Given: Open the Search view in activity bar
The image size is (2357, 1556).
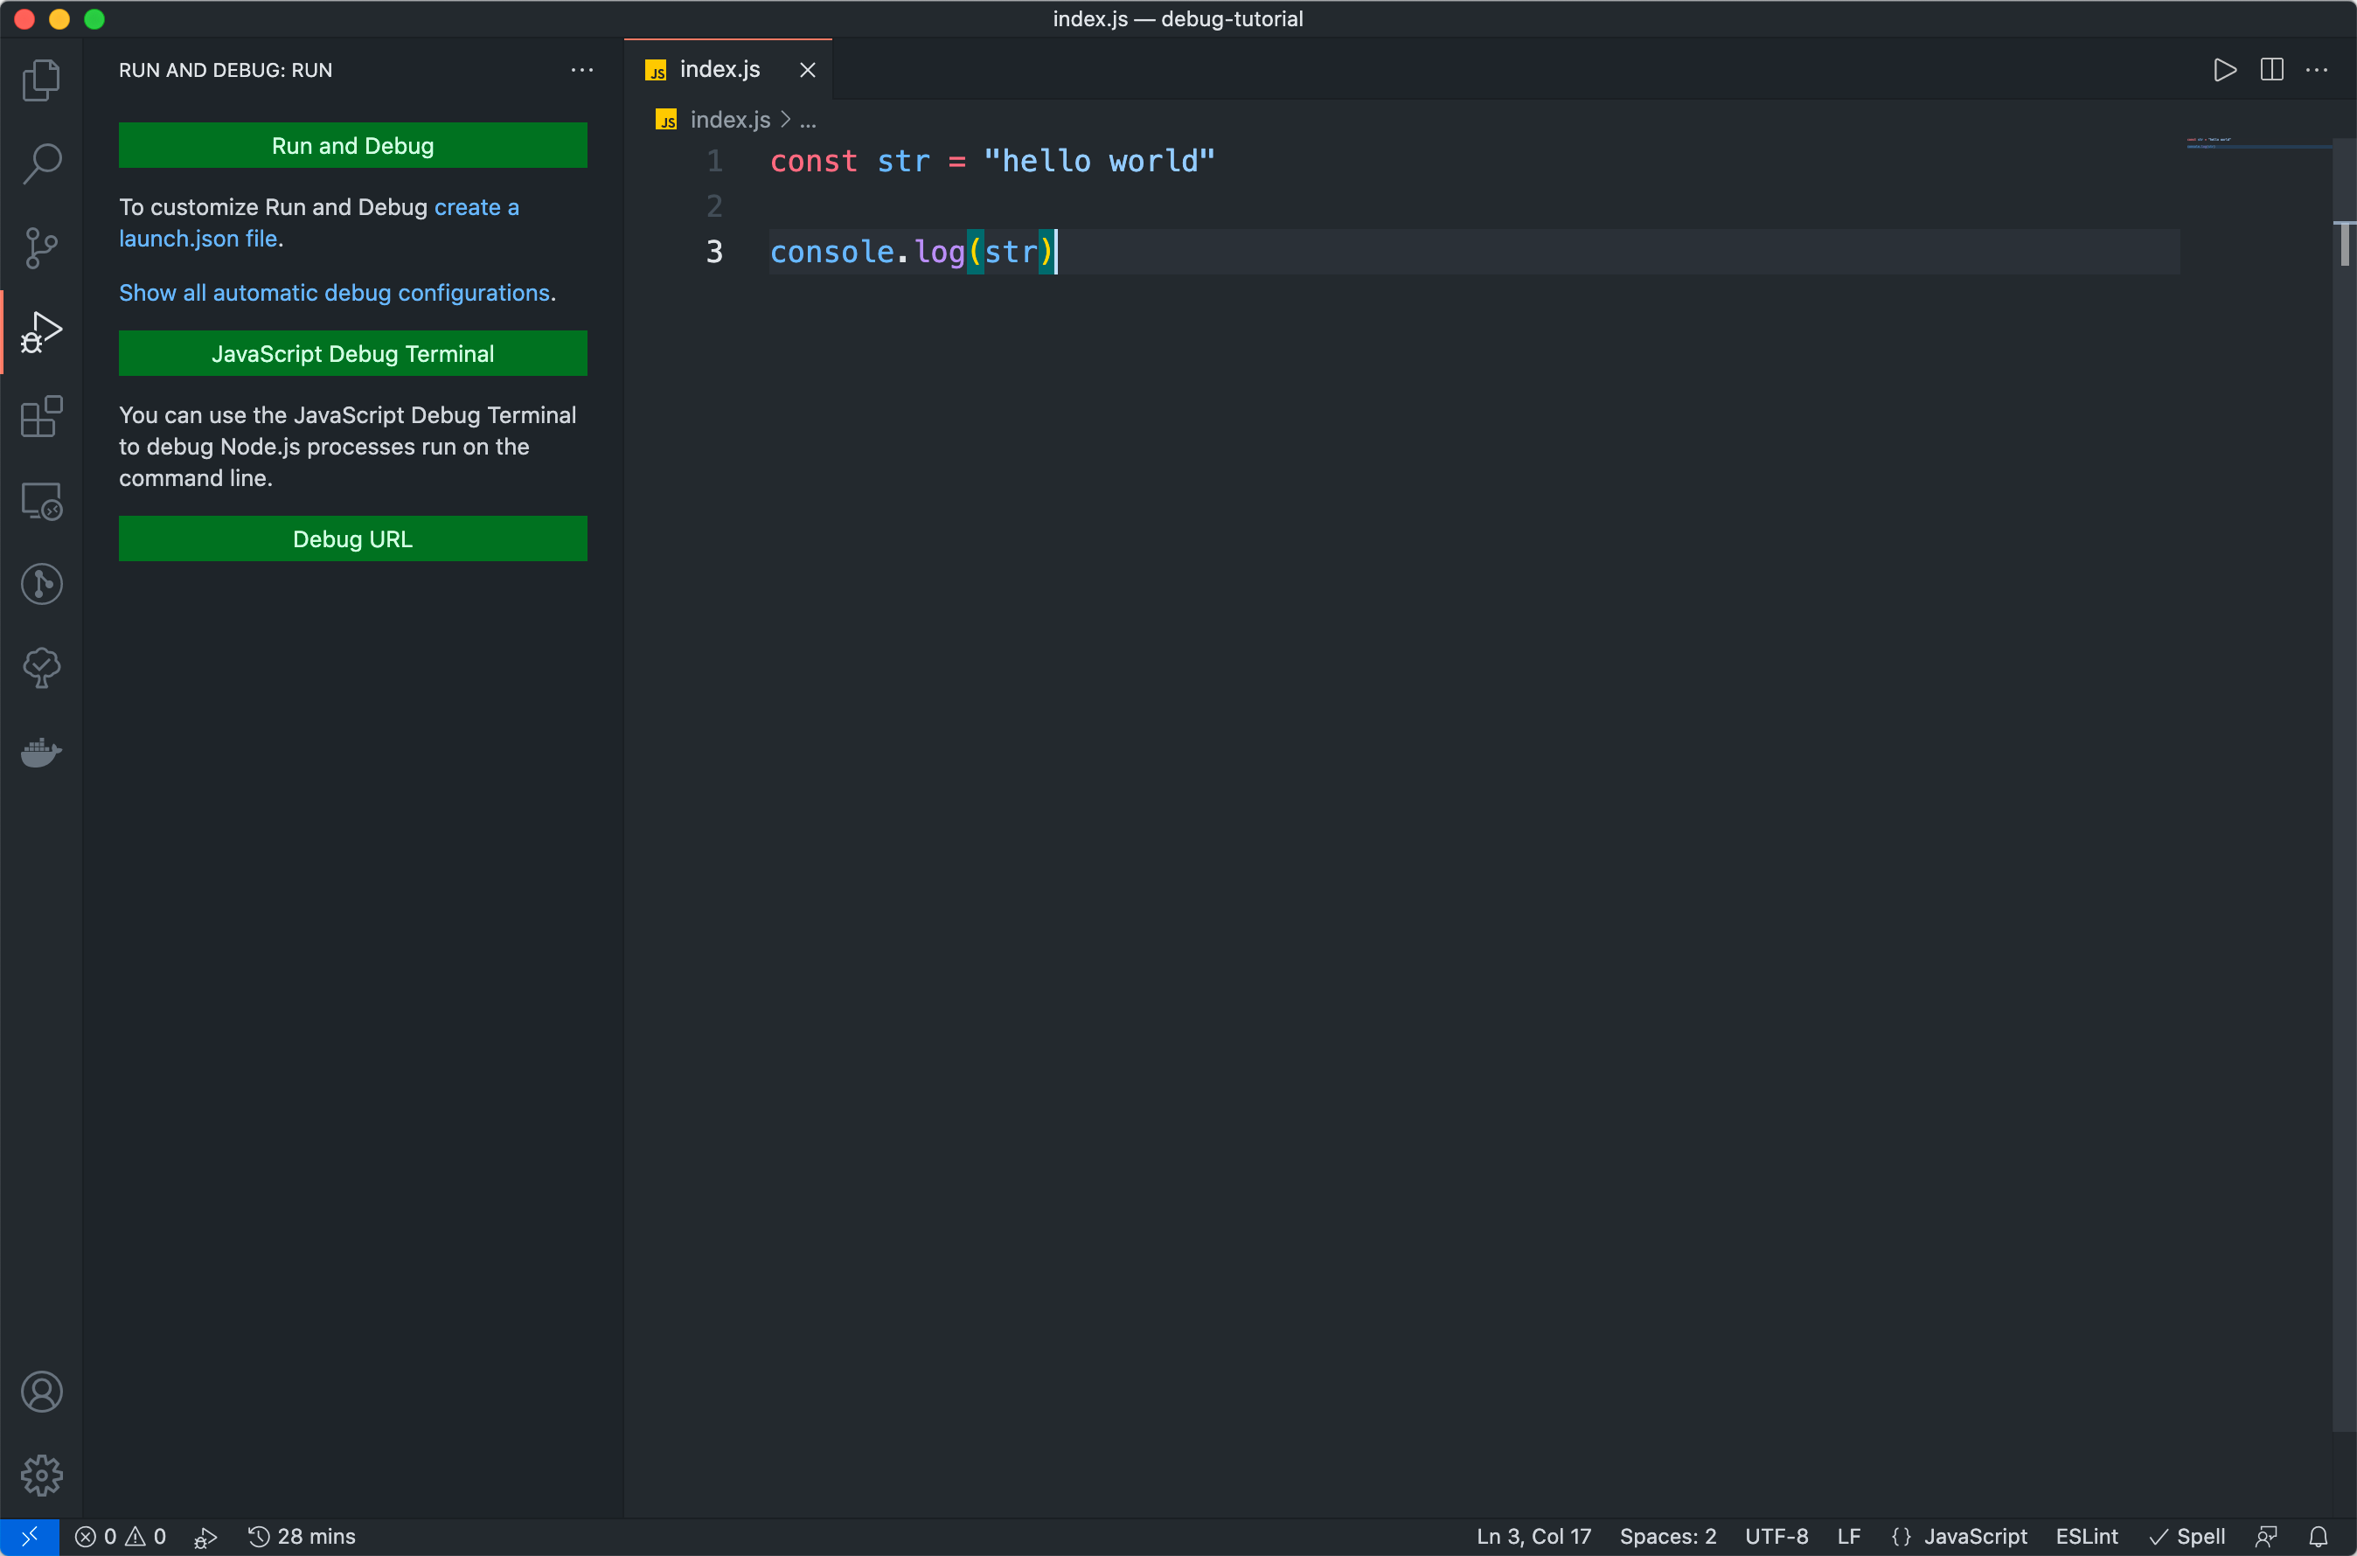Looking at the screenshot, I should [41, 163].
